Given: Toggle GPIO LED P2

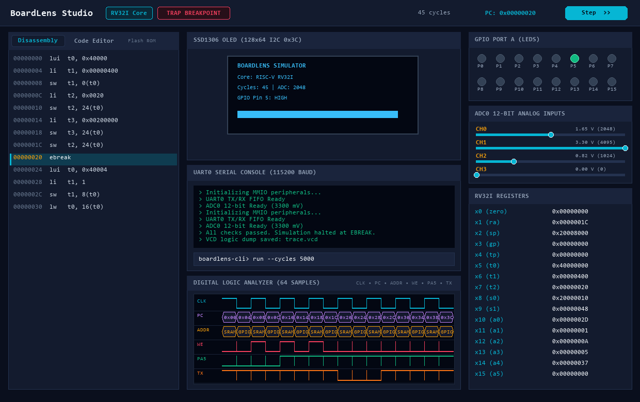Looking at the screenshot, I should 519,59.
